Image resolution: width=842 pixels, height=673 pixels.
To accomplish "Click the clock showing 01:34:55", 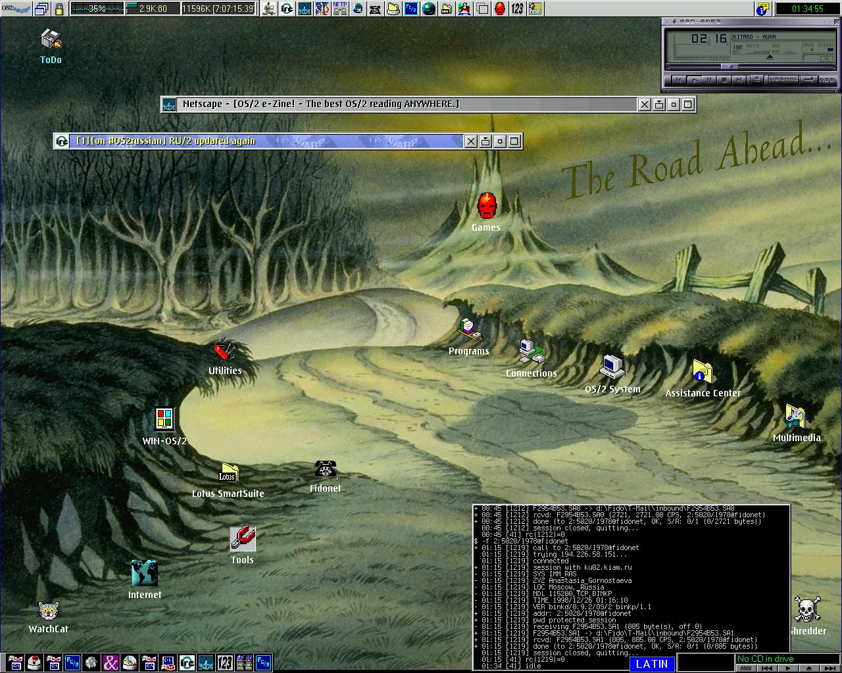I will (x=807, y=9).
